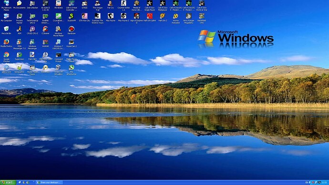This screenshot has height=185, width=329.
Task: Launch CCleaner shortcut
Action: [x=45, y=31]
